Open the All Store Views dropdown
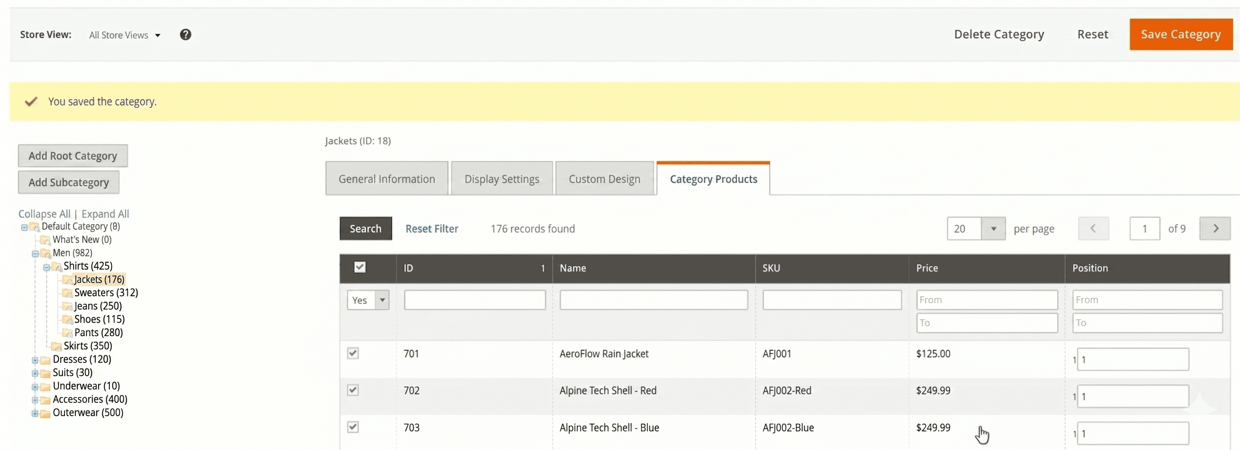 coord(124,34)
